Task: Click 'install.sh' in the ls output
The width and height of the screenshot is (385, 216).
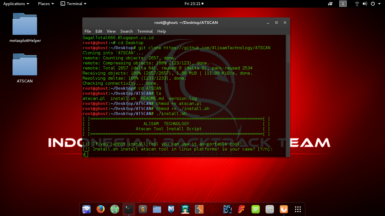Action: coord(123,98)
